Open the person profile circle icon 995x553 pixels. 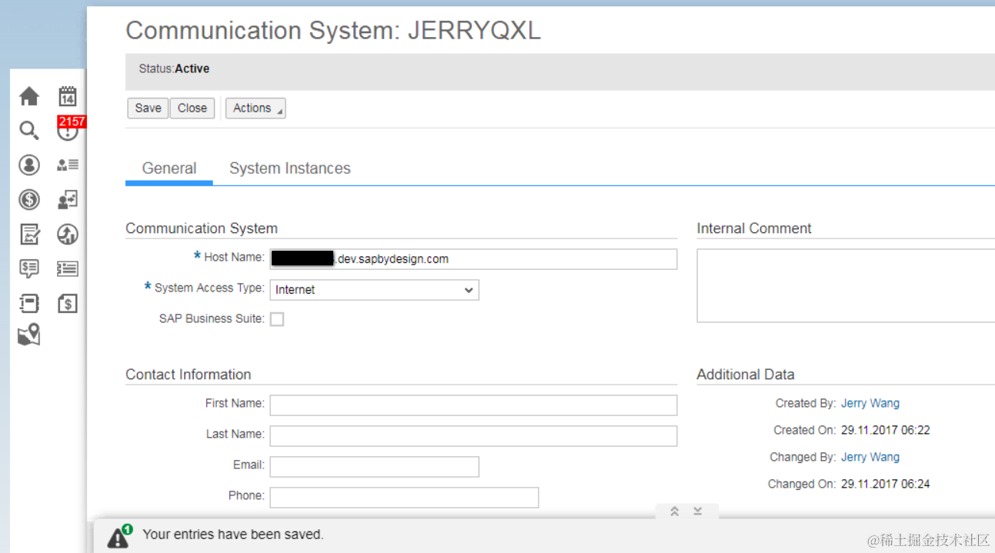tap(29, 165)
